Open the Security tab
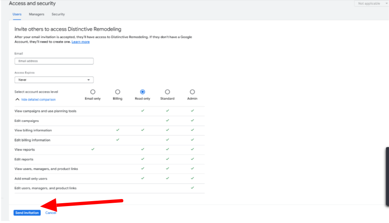Screen dimensions: 389x223 58,14
